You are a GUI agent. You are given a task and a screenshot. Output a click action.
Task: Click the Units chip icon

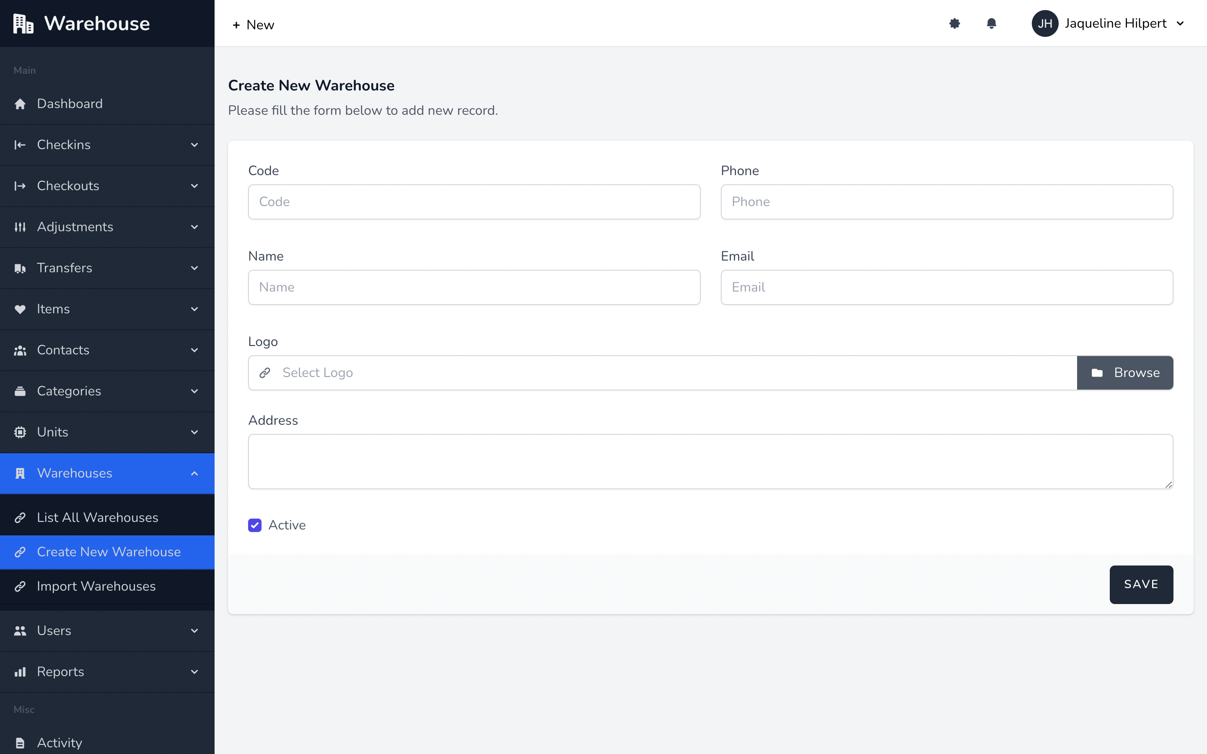coord(20,432)
